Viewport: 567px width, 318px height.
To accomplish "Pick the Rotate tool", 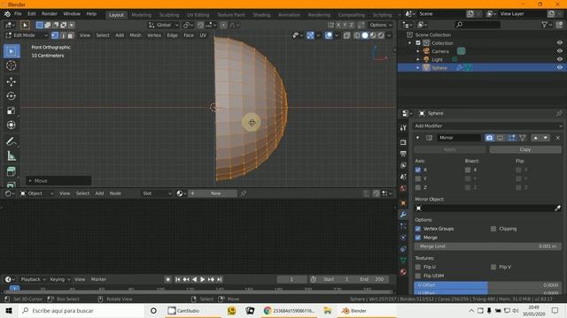I will 12,96.
